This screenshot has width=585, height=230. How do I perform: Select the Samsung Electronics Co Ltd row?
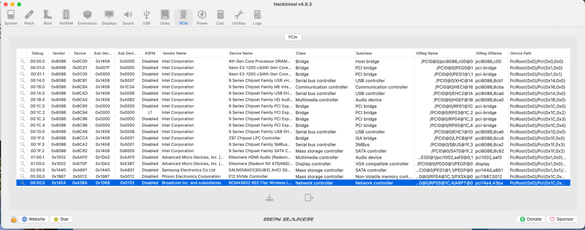coord(293,170)
